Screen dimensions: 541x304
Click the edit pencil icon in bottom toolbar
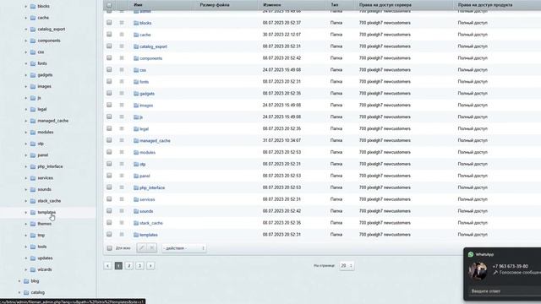pos(141,247)
